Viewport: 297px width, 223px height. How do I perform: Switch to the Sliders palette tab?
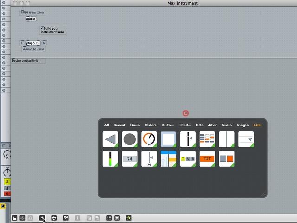coord(150,125)
